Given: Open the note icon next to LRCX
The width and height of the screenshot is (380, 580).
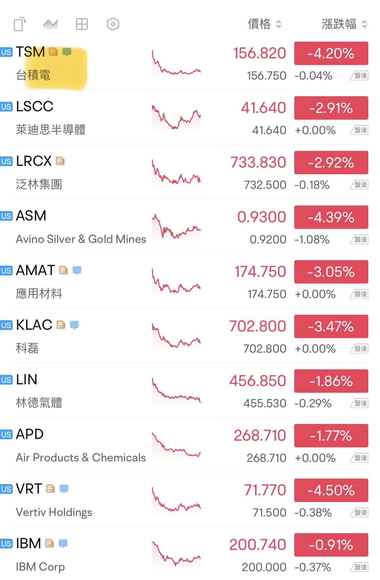Looking at the screenshot, I should pyautogui.click(x=60, y=161).
